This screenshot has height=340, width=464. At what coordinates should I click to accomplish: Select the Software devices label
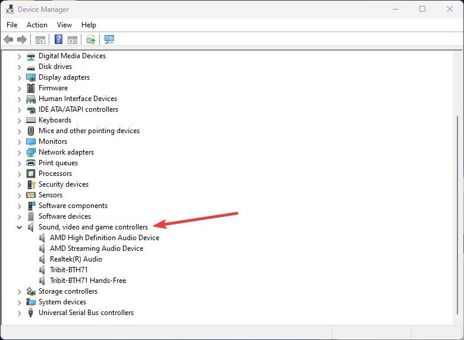click(x=65, y=216)
